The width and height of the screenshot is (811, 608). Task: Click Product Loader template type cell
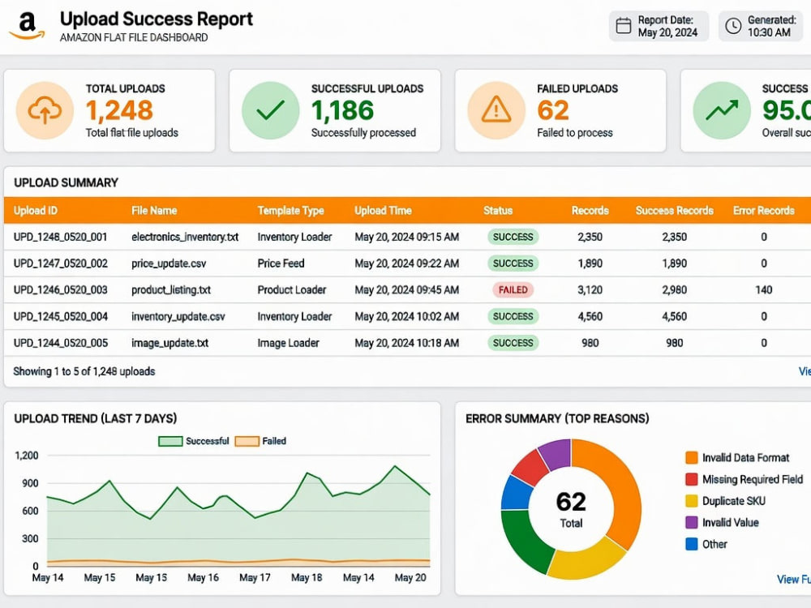pyautogui.click(x=292, y=289)
